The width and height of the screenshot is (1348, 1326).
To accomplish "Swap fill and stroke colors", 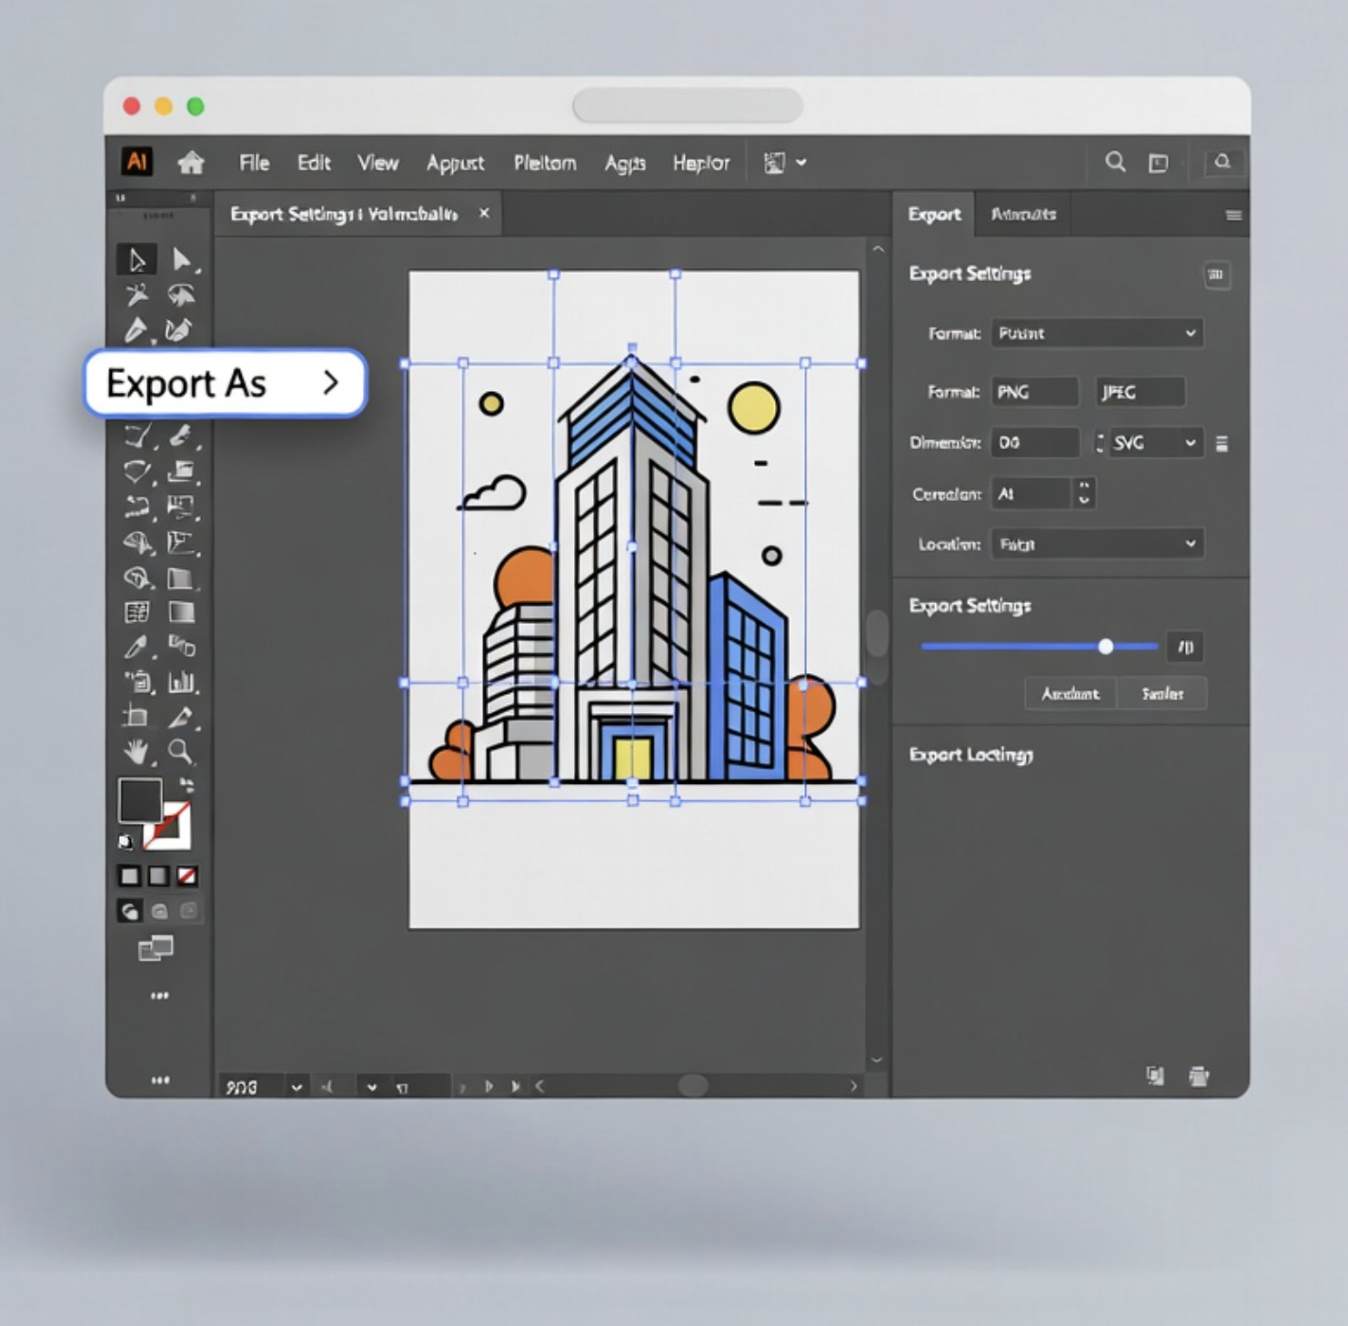I will pyautogui.click(x=186, y=784).
